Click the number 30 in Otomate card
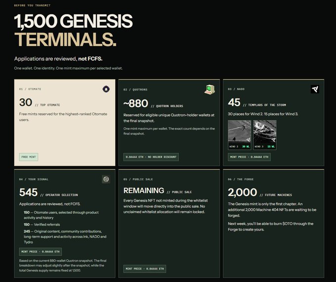Image resolution: width=336 pixels, height=282 pixels. point(26,102)
